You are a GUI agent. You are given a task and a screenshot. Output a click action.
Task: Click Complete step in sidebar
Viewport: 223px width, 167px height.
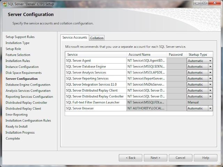tap(13, 138)
